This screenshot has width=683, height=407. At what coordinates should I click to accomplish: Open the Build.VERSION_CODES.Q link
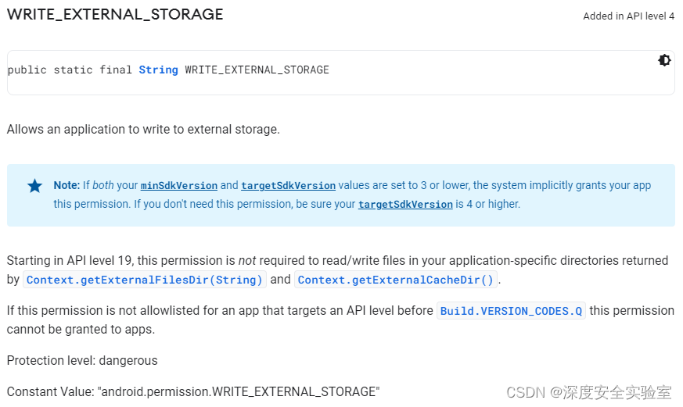click(511, 311)
